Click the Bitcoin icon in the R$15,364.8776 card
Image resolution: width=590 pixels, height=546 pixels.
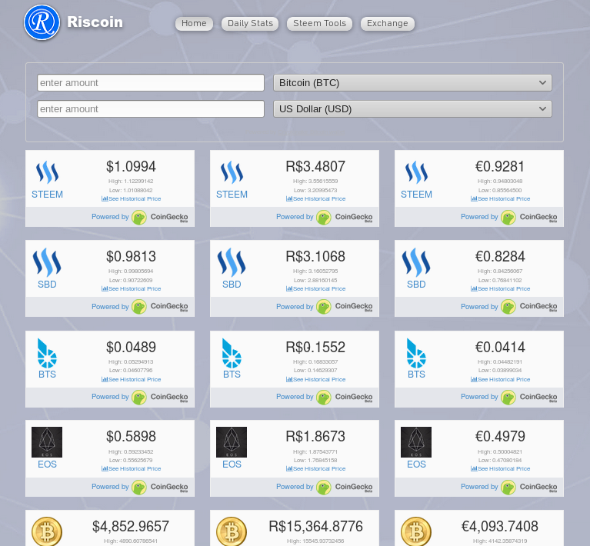232,531
